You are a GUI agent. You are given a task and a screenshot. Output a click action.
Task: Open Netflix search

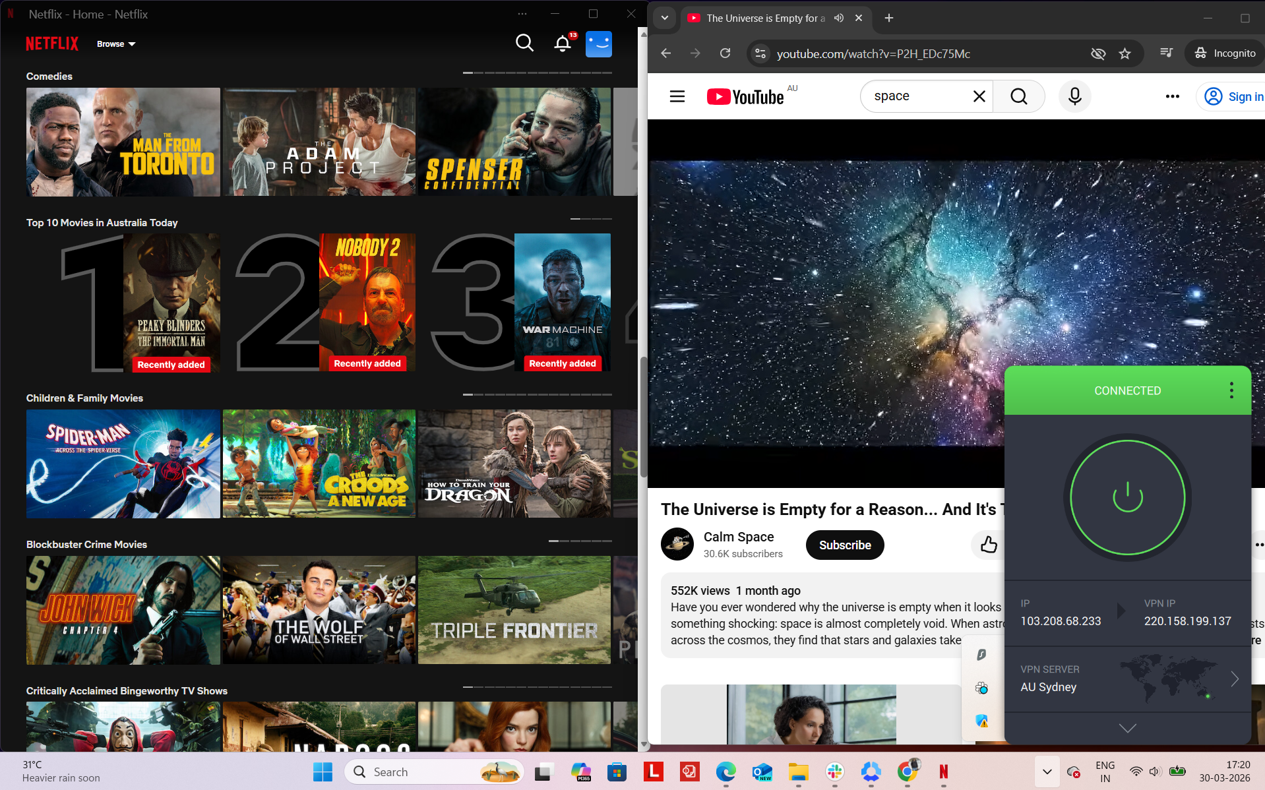click(x=524, y=43)
